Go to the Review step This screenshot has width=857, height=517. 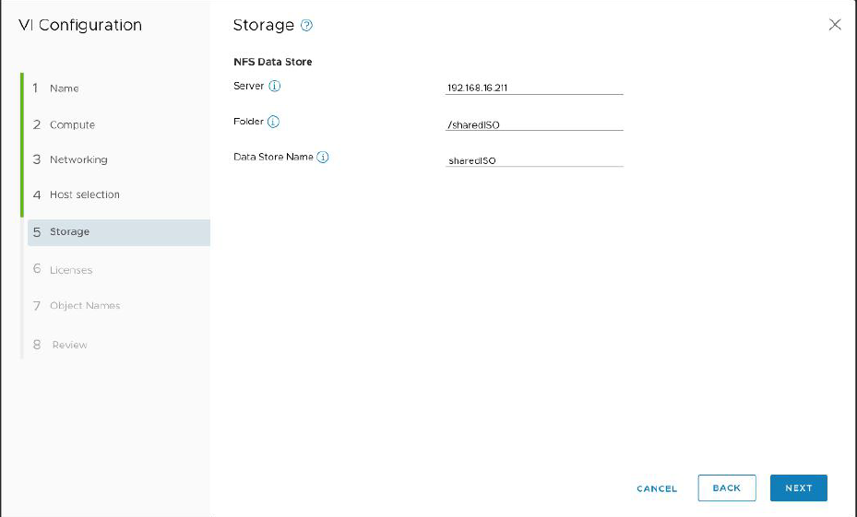(69, 345)
